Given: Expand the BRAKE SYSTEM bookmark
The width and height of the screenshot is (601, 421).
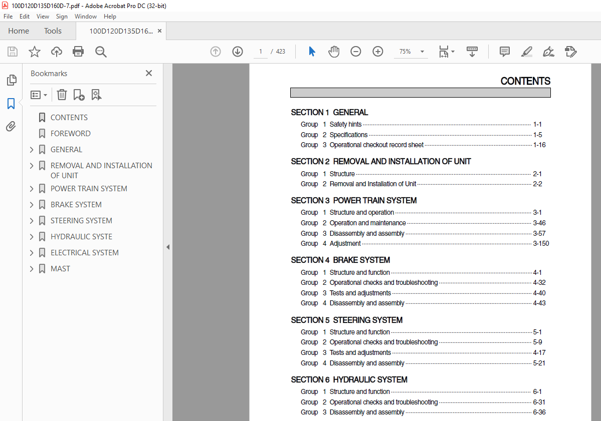Looking at the screenshot, I should 32,205.
